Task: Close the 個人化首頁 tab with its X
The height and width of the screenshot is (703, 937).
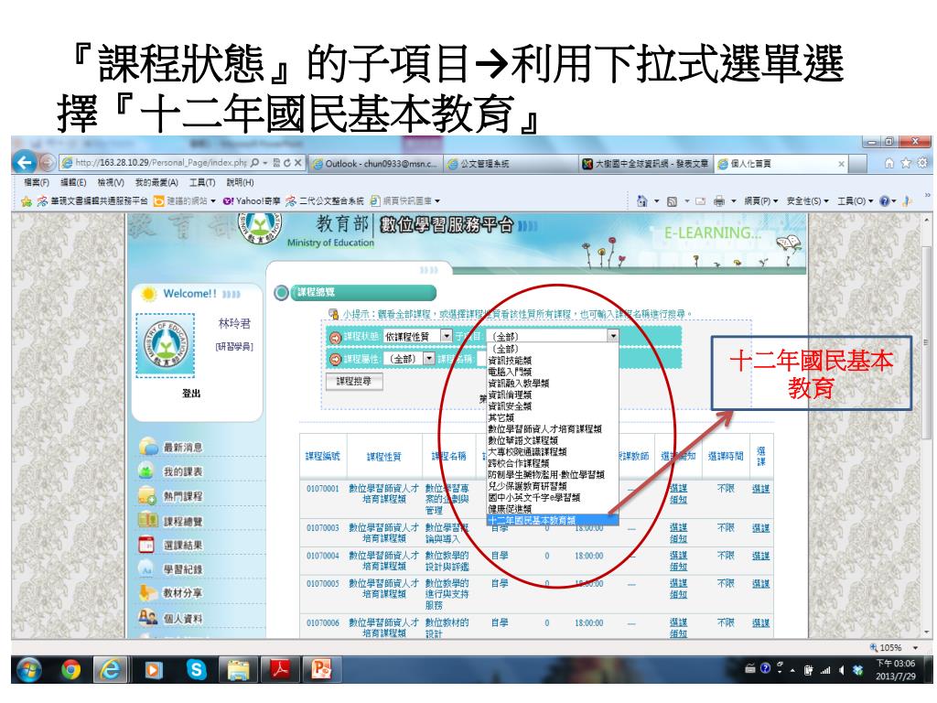Action: click(x=842, y=163)
